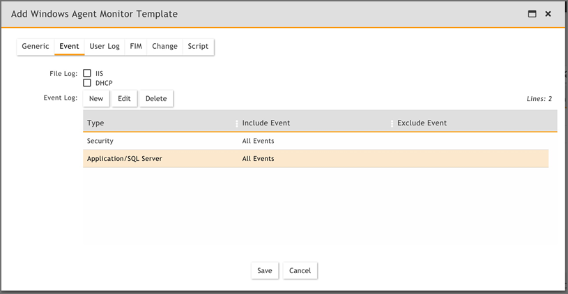The height and width of the screenshot is (294, 568).
Task: Open the Type column menu handle
Action: (237, 123)
